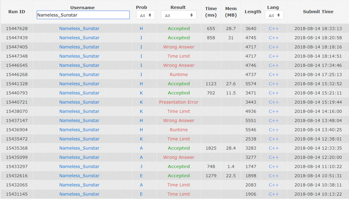Click Wrong Answer result of run 15447405

[179, 47]
